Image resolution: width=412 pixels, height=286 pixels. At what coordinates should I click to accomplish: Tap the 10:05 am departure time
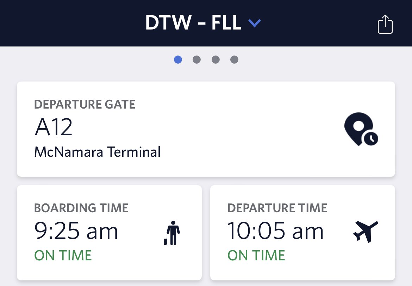[x=275, y=231]
